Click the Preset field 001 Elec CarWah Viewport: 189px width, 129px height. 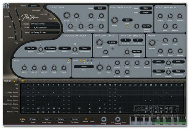point(45,24)
